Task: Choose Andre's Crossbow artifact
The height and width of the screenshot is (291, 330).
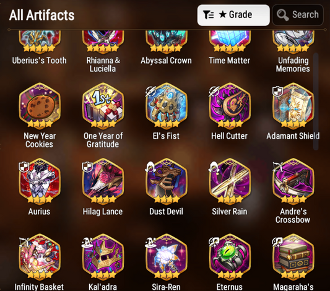Action: click(x=293, y=181)
